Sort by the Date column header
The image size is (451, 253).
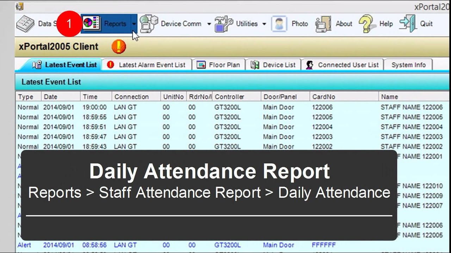click(61, 97)
